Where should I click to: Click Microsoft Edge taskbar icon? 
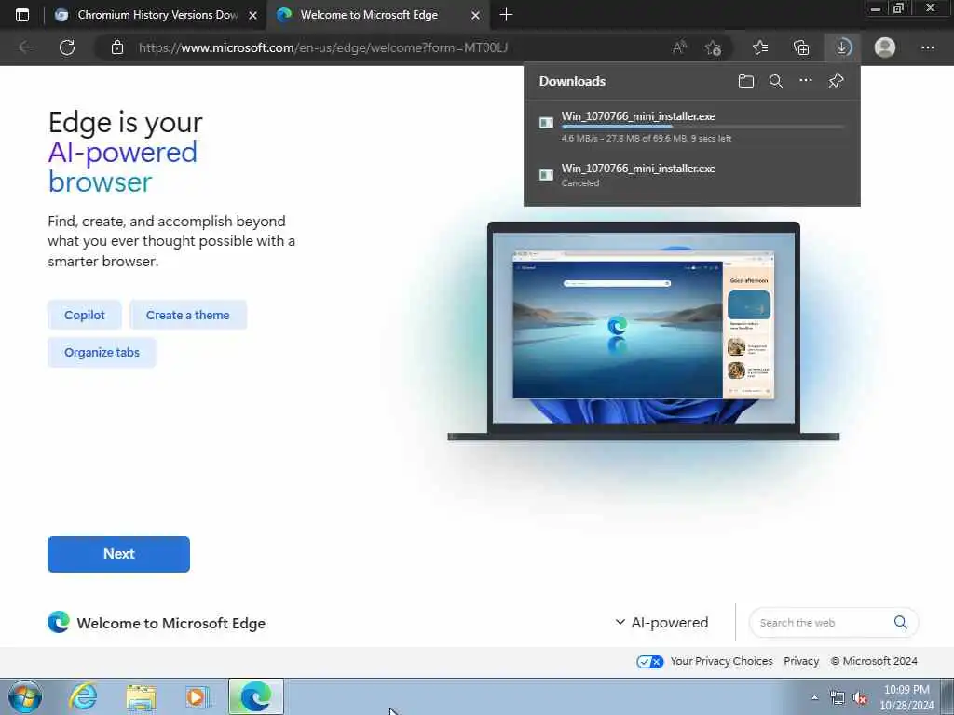pos(256,696)
